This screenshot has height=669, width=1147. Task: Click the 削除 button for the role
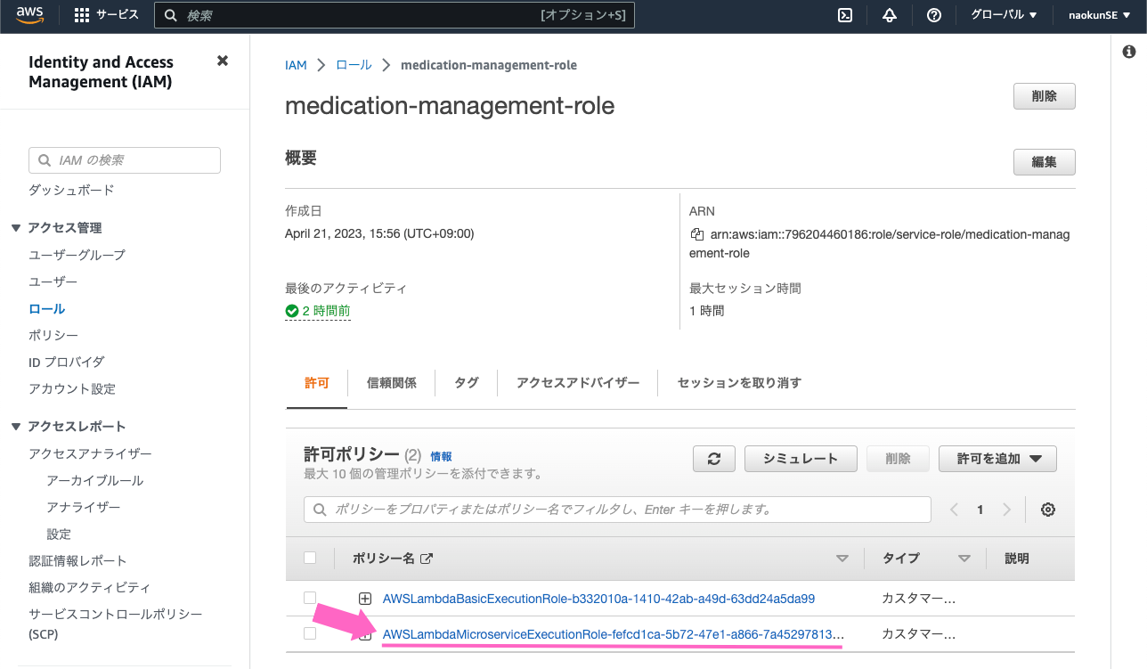tap(1045, 96)
